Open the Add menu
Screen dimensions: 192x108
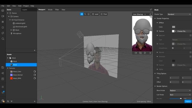(20, 6)
